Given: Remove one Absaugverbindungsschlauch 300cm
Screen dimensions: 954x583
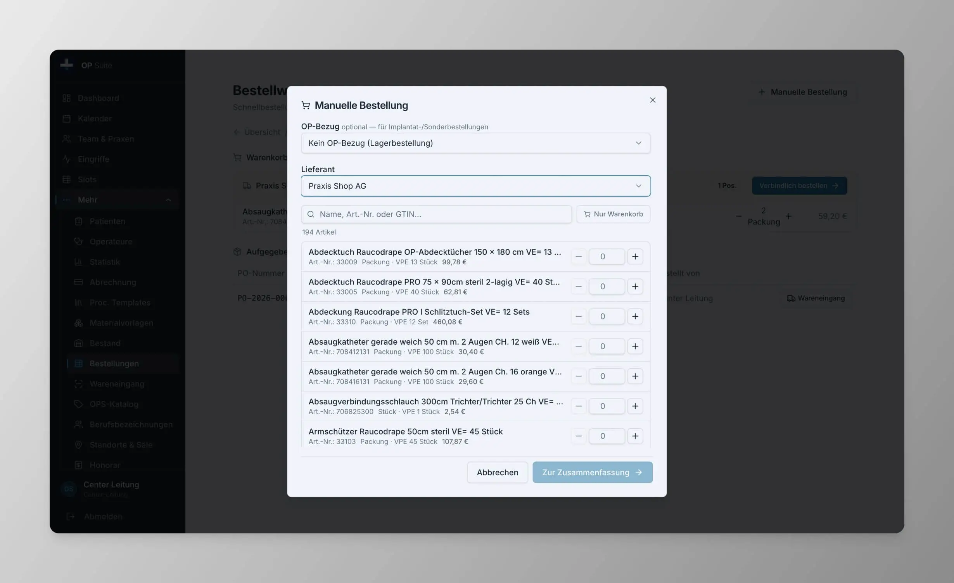Looking at the screenshot, I should (579, 406).
